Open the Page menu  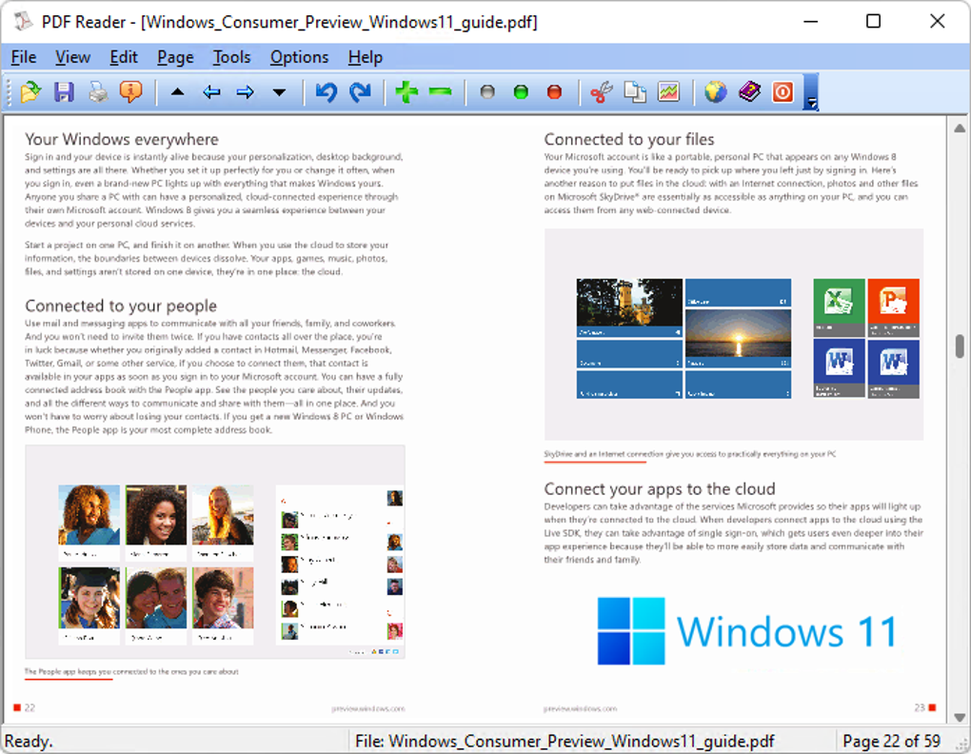[174, 57]
